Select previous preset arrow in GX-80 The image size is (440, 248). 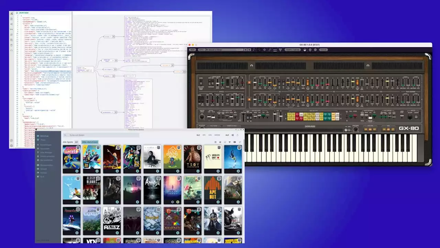245,50
